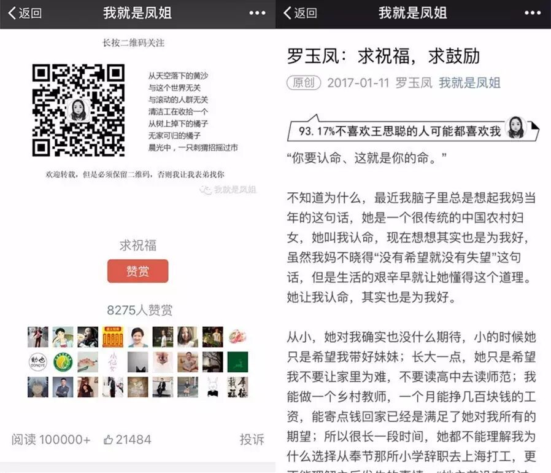Tap the dark green deer avatar
The image size is (551, 473).
(x=237, y=362)
